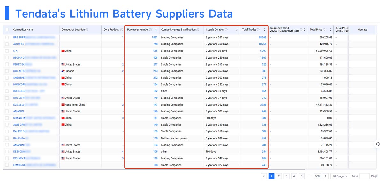Click the '198 days' supply duration cell
Viewport: 380px width, 181px height.
(x=211, y=152)
